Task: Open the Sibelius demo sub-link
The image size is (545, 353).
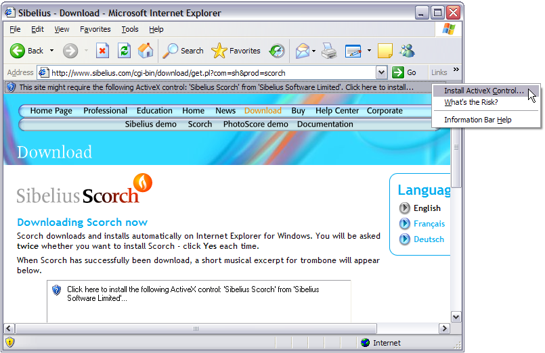Action: [150, 124]
